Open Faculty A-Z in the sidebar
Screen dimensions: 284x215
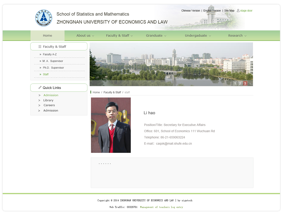point(50,54)
